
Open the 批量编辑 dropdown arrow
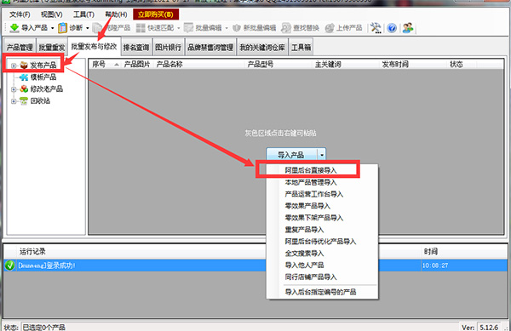[x=227, y=28]
